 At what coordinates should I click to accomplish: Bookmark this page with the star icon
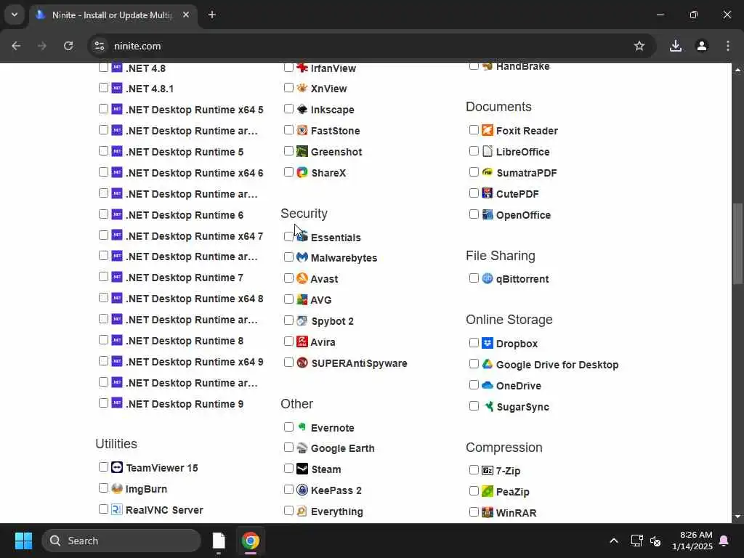[639, 46]
